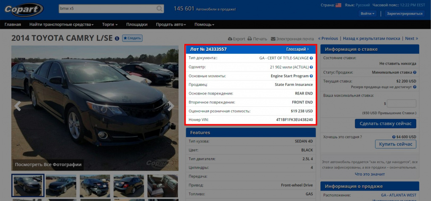
Task: Click help icon beside Резерв продавца еще не достигнут
Action: (x=415, y=87)
